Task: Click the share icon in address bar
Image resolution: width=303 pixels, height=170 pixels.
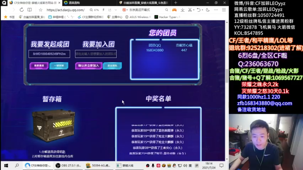Action: click(x=110, y=10)
